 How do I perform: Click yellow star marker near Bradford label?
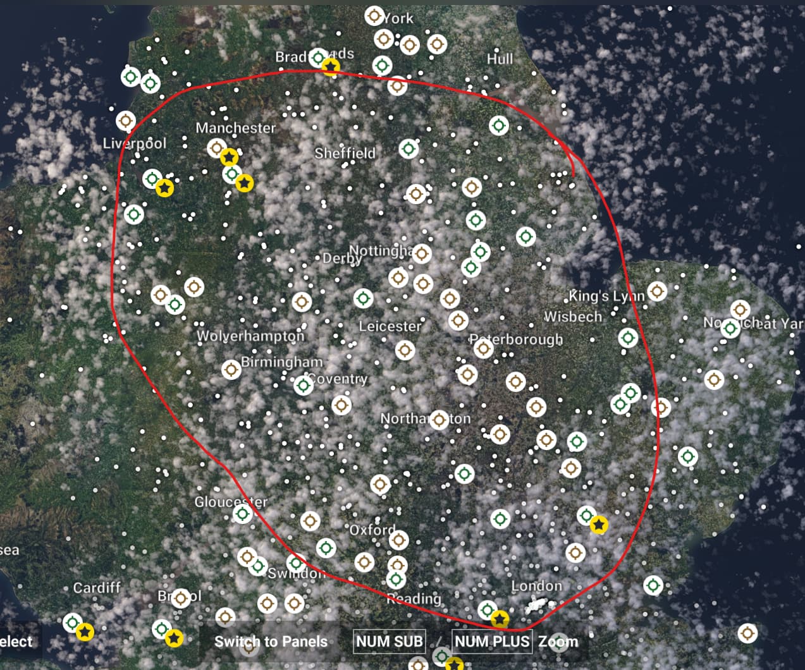(x=330, y=66)
